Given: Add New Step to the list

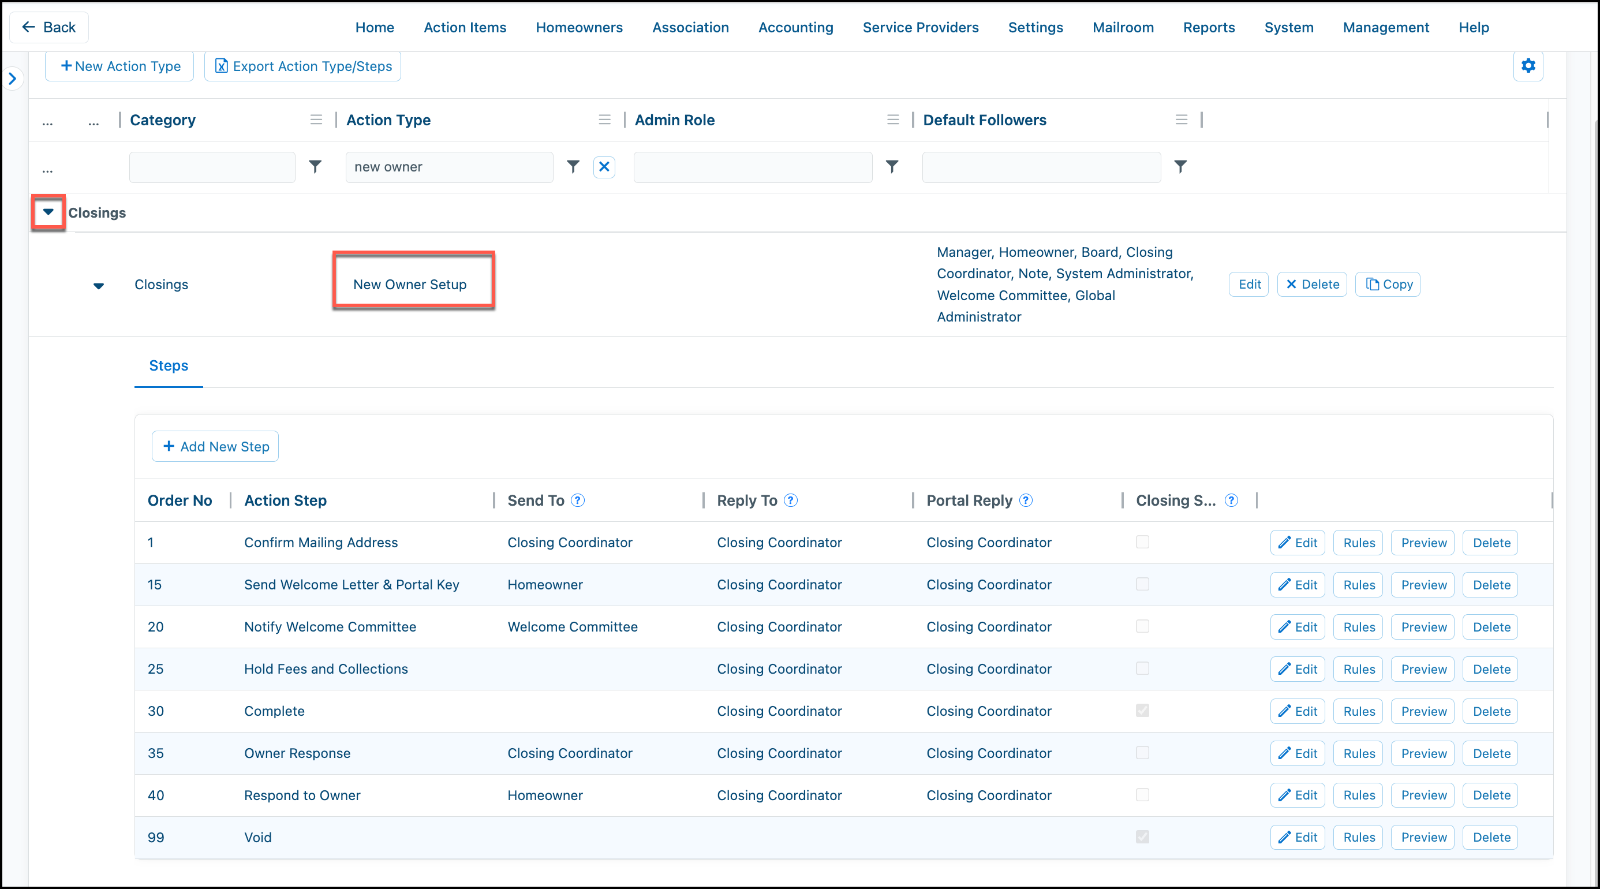Looking at the screenshot, I should coord(215,447).
